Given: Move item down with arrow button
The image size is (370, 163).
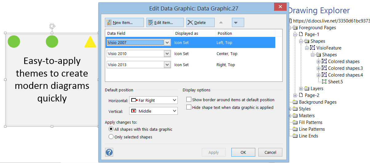Looking at the screenshot, I should point(236,22).
